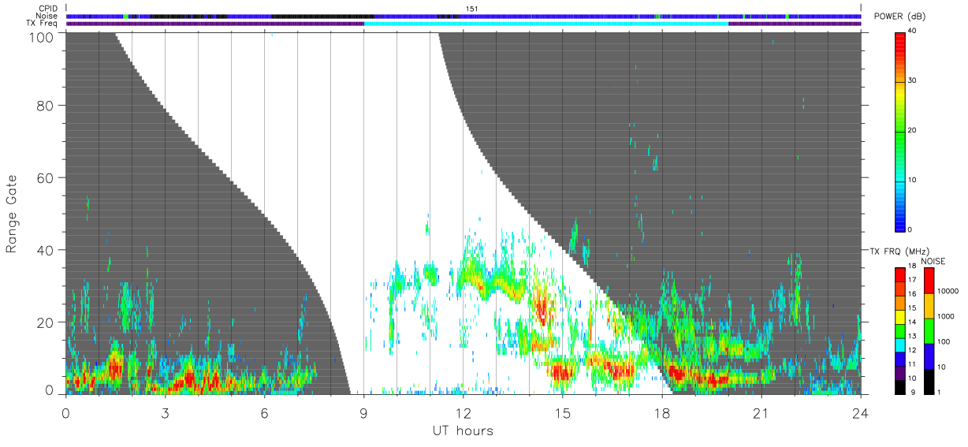Click the '60' tick on Range Gate axis
This screenshot has width=968, height=447.
pyautogui.click(x=46, y=177)
